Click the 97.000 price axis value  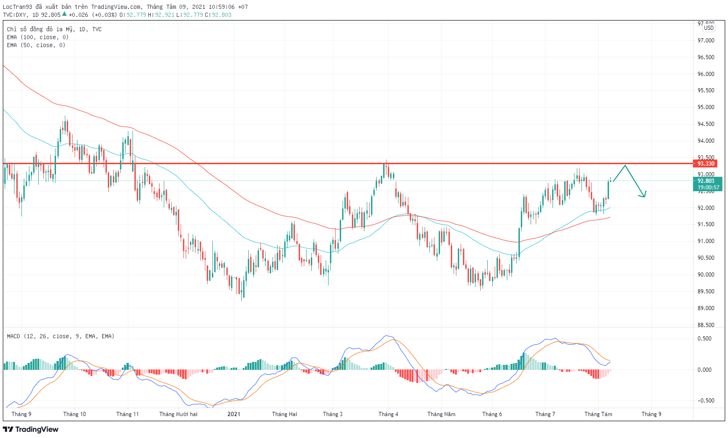point(706,41)
